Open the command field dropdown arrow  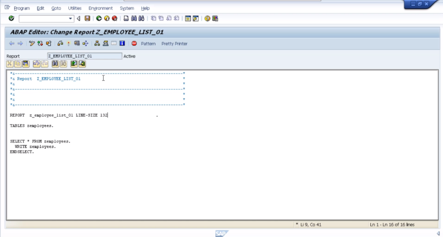[71, 19]
